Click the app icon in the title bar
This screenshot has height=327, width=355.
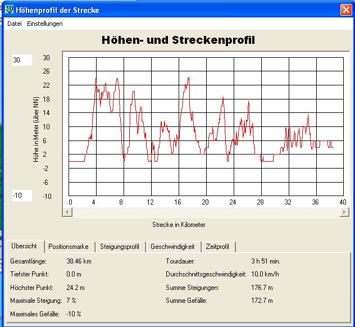pyautogui.click(x=9, y=10)
